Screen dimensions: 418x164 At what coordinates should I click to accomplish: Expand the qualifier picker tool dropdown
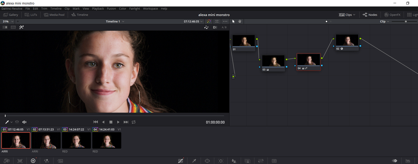(x=11, y=122)
